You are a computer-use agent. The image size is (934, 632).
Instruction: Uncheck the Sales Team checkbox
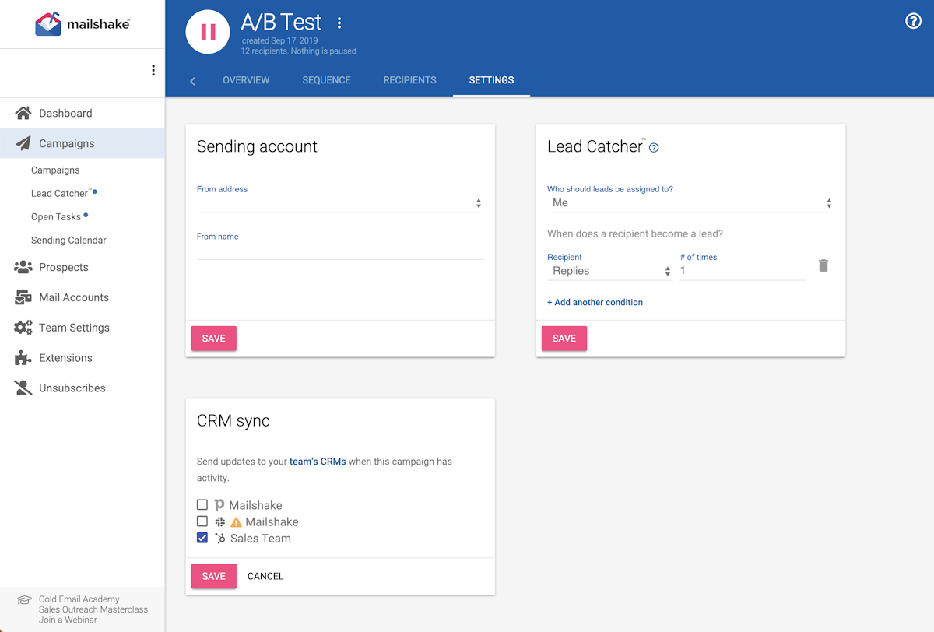pyautogui.click(x=202, y=538)
